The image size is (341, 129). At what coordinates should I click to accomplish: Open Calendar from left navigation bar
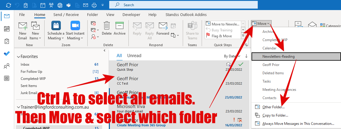6,29
